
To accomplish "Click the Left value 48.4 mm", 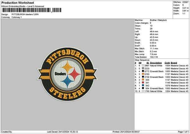I will click(x=154, y=32).
